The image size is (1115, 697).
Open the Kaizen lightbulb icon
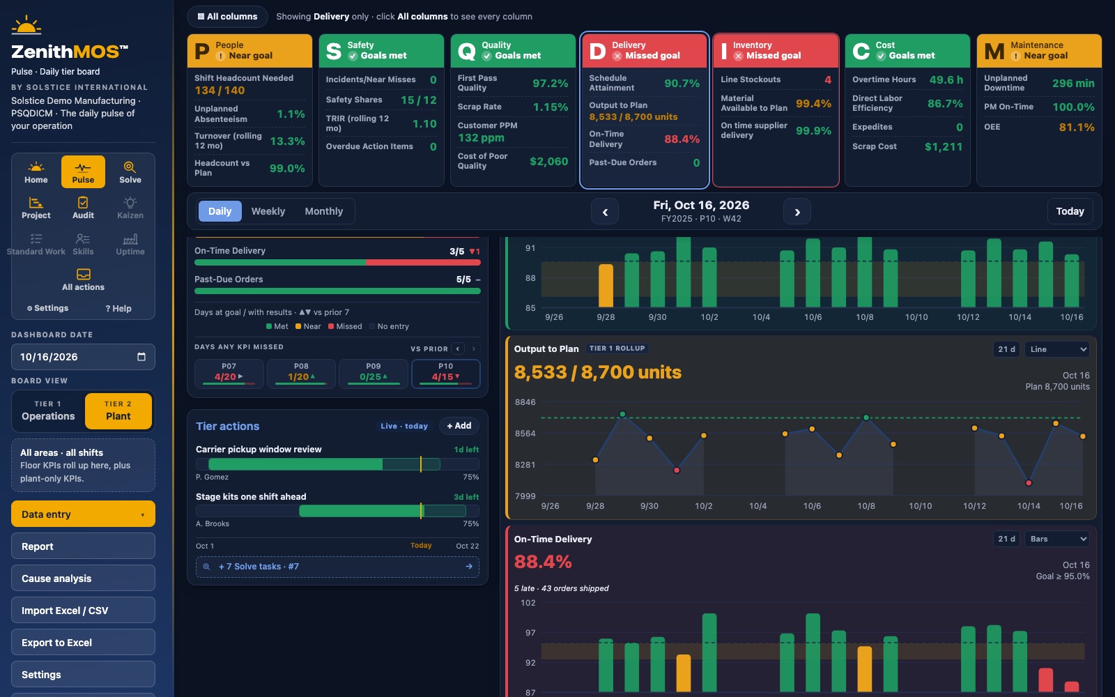(130, 208)
